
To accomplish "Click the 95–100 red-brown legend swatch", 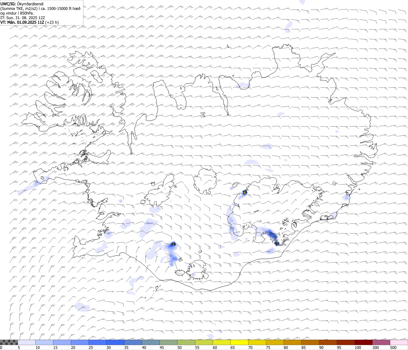I will pos(346,343).
